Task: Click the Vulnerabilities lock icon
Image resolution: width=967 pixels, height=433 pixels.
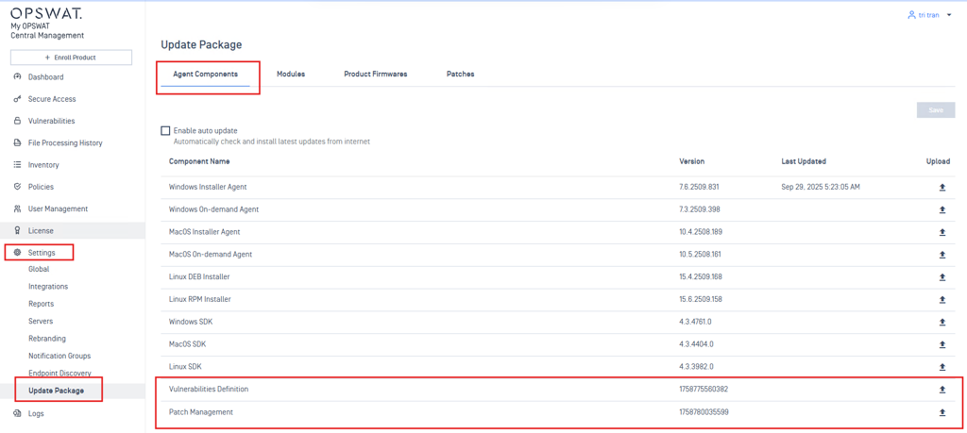Action: point(17,121)
